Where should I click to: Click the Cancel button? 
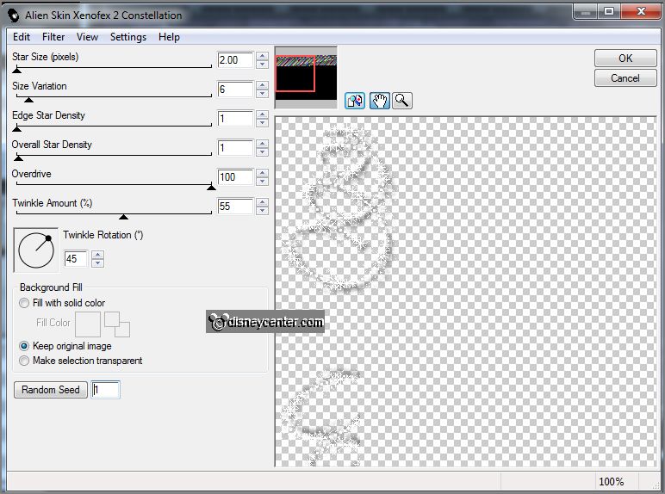tap(625, 78)
